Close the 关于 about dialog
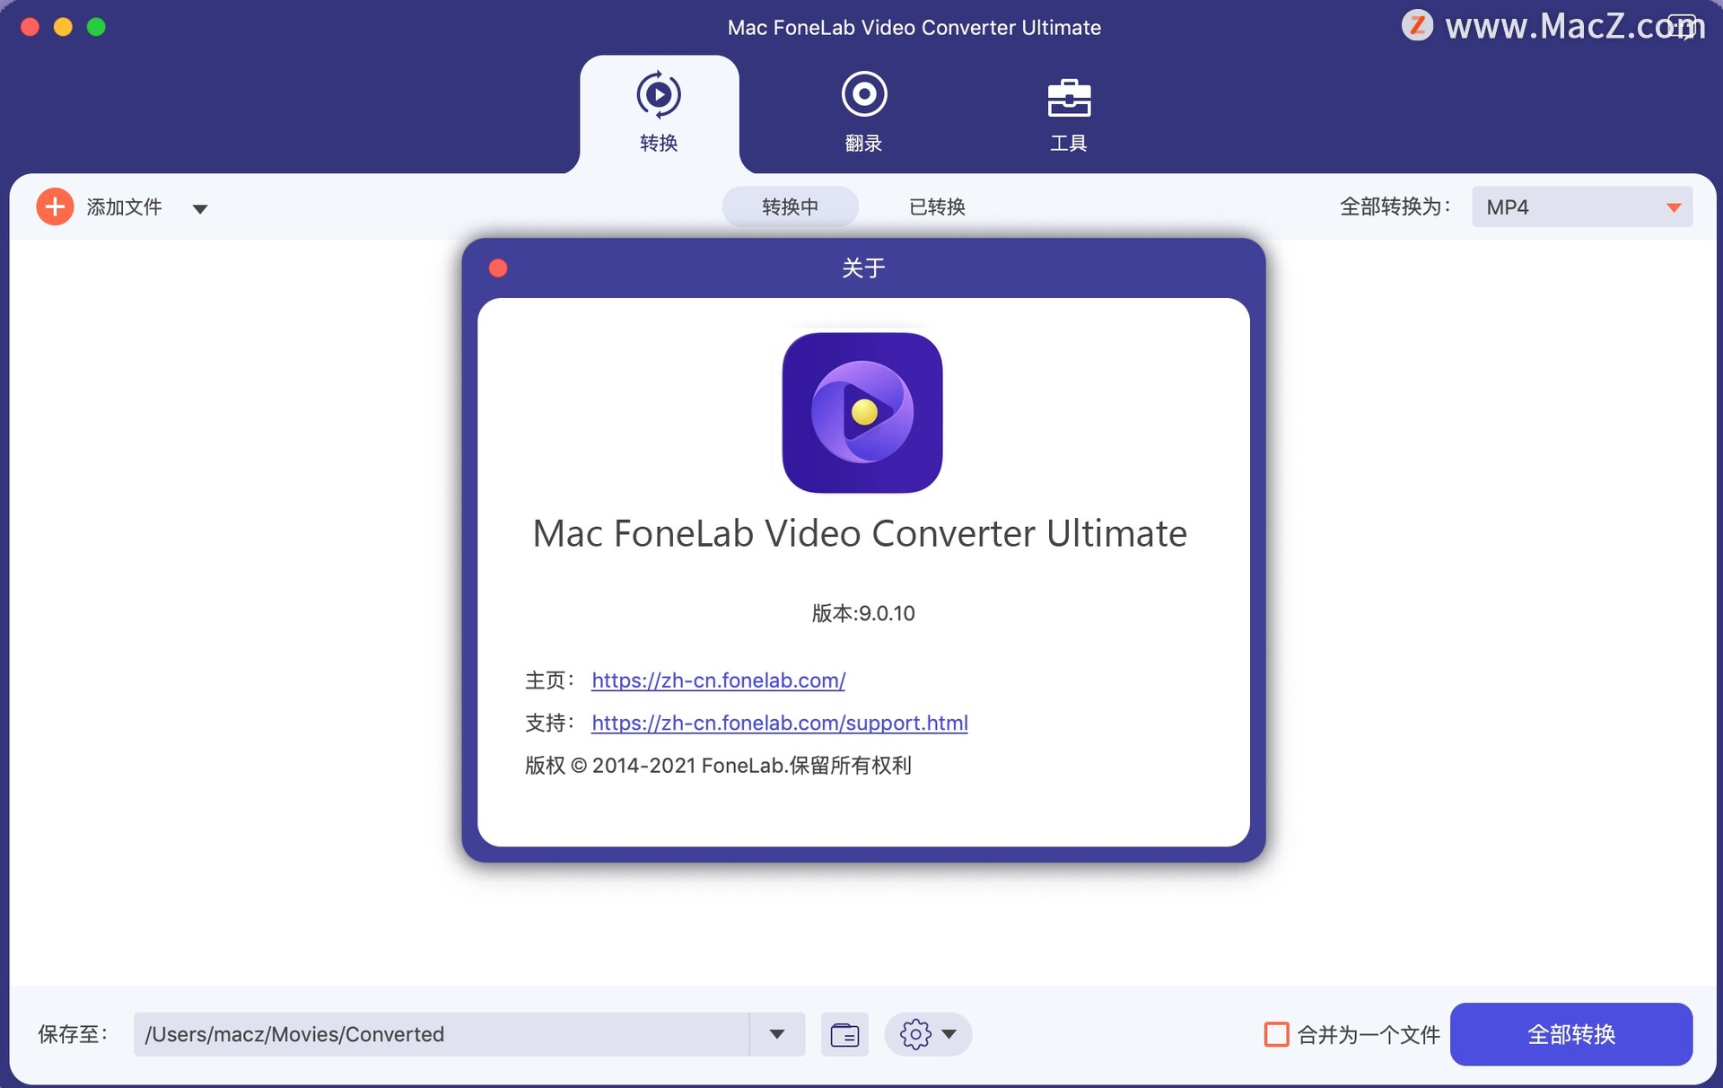Image resolution: width=1723 pixels, height=1088 pixels. pos(498,268)
